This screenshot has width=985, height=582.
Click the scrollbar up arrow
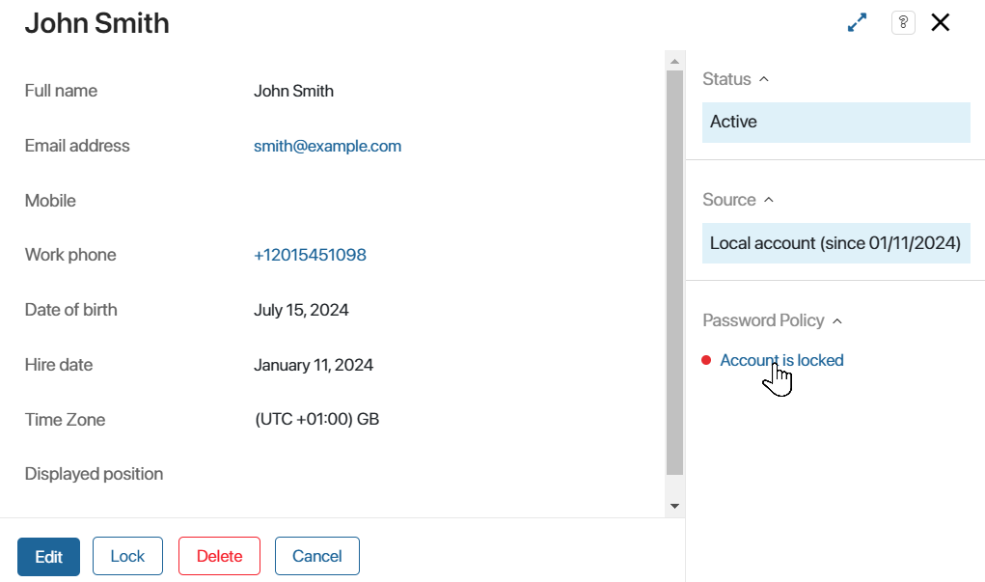(674, 61)
